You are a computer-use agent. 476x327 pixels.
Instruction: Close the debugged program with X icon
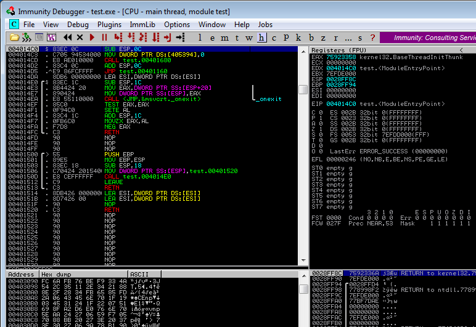point(80,38)
